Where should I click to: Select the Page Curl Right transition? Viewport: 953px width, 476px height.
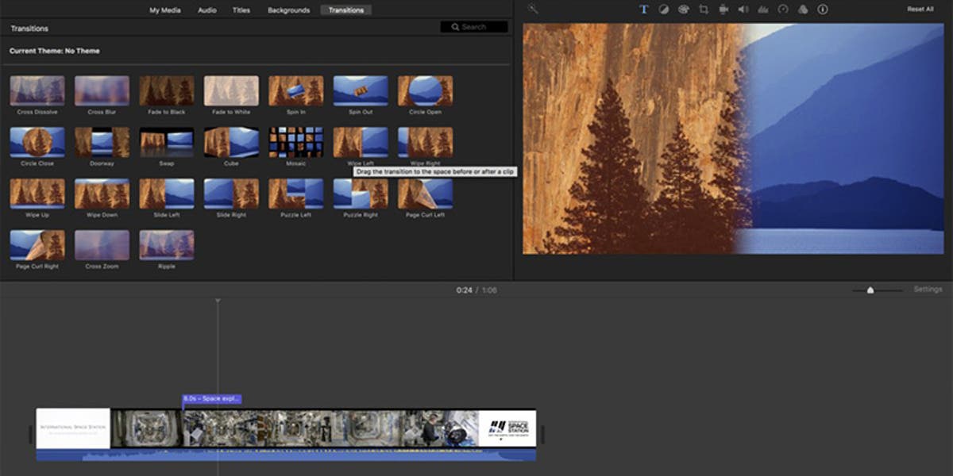point(37,250)
